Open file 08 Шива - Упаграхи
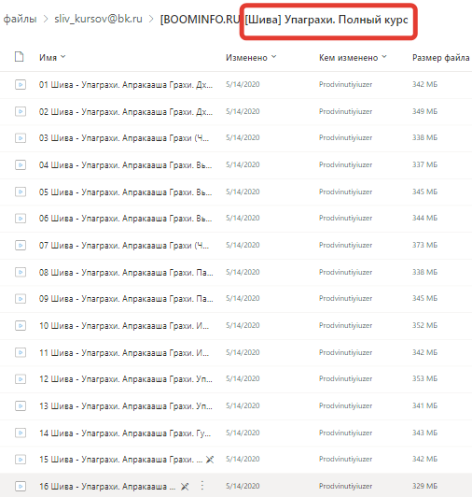 click(x=126, y=272)
